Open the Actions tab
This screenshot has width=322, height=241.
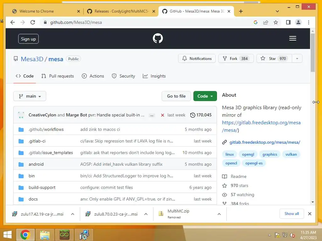(x=93, y=76)
